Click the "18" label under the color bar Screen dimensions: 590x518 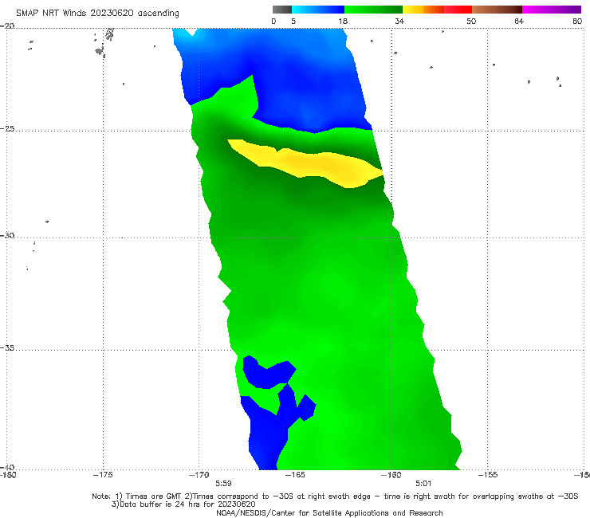(x=343, y=21)
